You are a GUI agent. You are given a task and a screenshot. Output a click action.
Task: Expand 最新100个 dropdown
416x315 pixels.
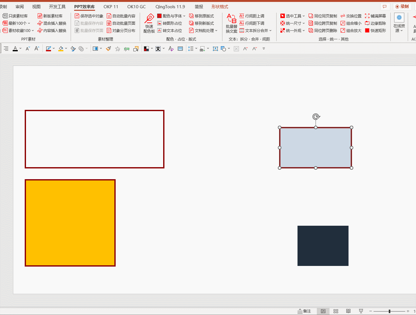(29, 23)
